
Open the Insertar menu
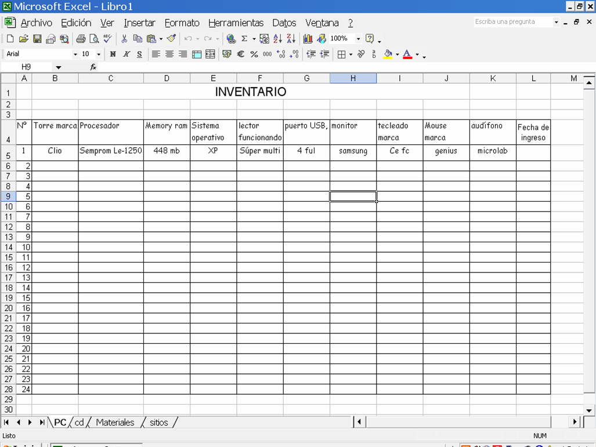tap(139, 23)
